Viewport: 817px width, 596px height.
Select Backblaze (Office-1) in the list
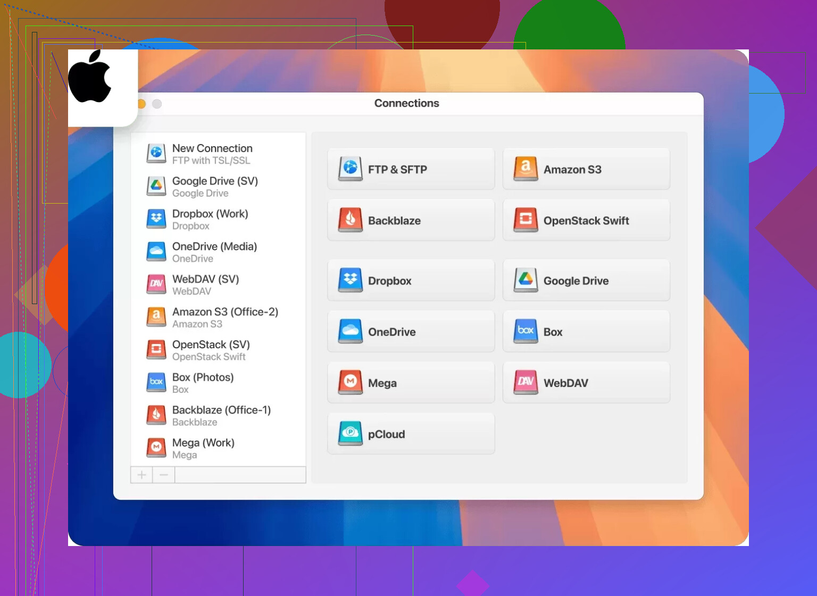(221, 415)
